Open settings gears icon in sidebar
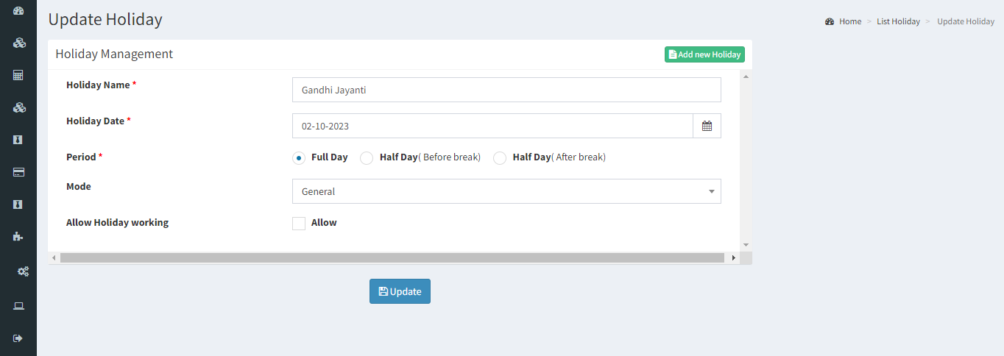 (23, 271)
